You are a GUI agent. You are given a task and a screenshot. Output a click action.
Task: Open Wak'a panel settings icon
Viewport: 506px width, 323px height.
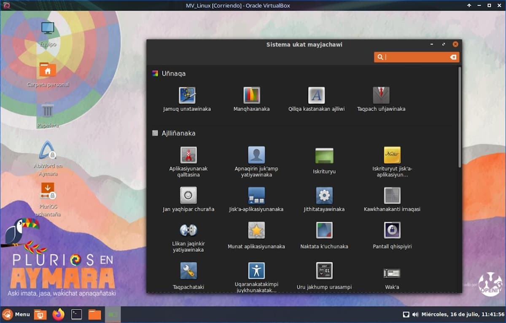point(392,273)
